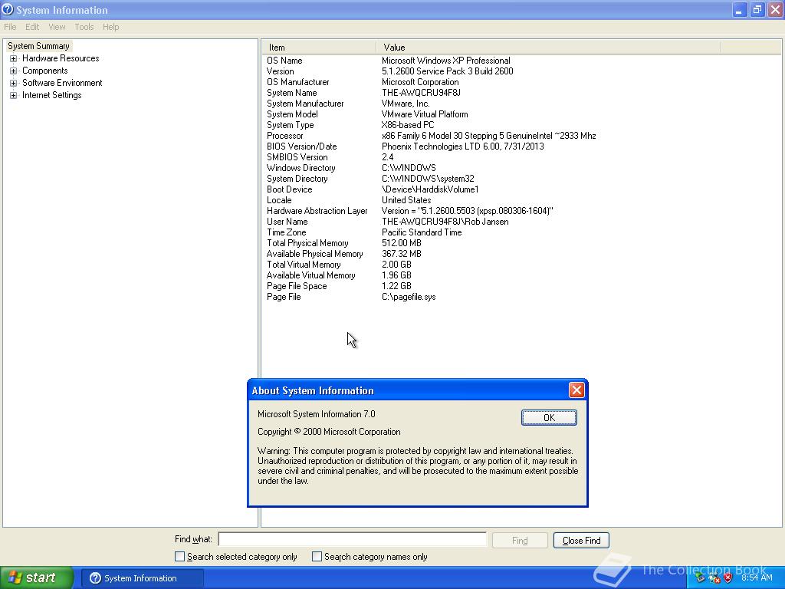Enable Search selected category only checkbox
The image size is (785, 589).
point(179,557)
